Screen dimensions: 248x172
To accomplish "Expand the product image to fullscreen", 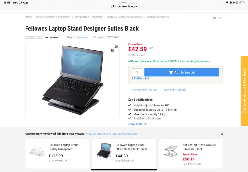I will click(x=114, y=48).
